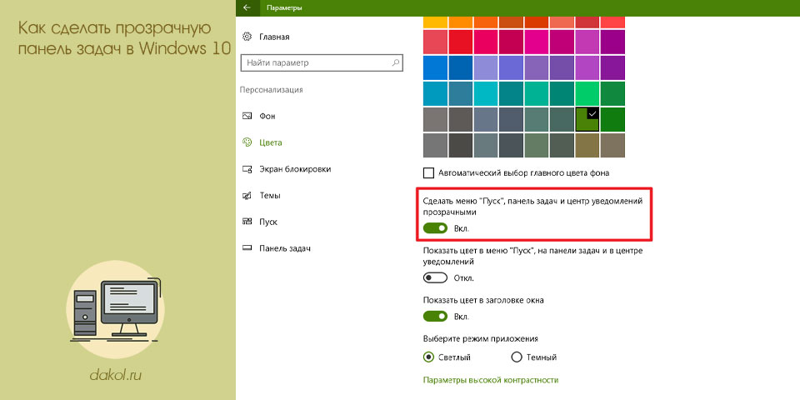
Task: Click the back arrow in the title bar
Action: (247, 7)
